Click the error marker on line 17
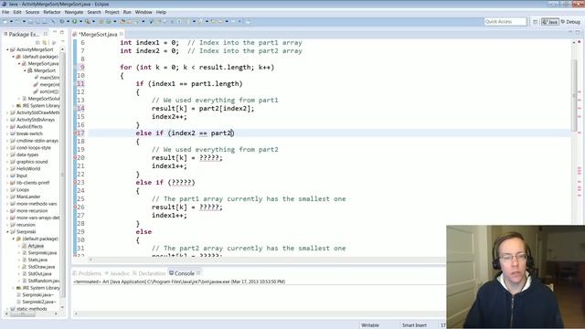Screen dimensions: 585x329 click(x=75, y=133)
